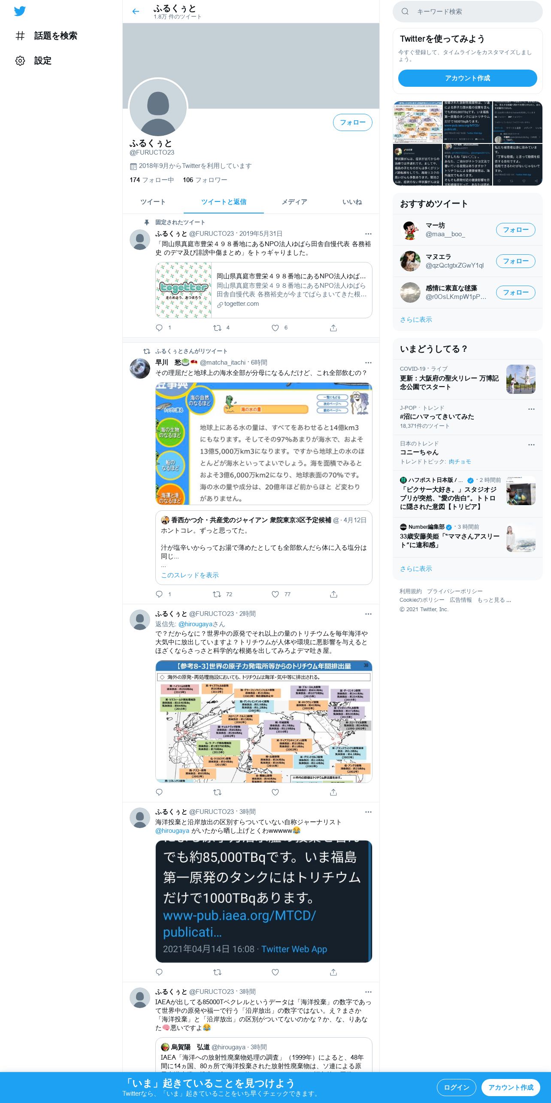Expand もっと見る footer menu
Viewport: 551px width, 1103px height.
(494, 600)
